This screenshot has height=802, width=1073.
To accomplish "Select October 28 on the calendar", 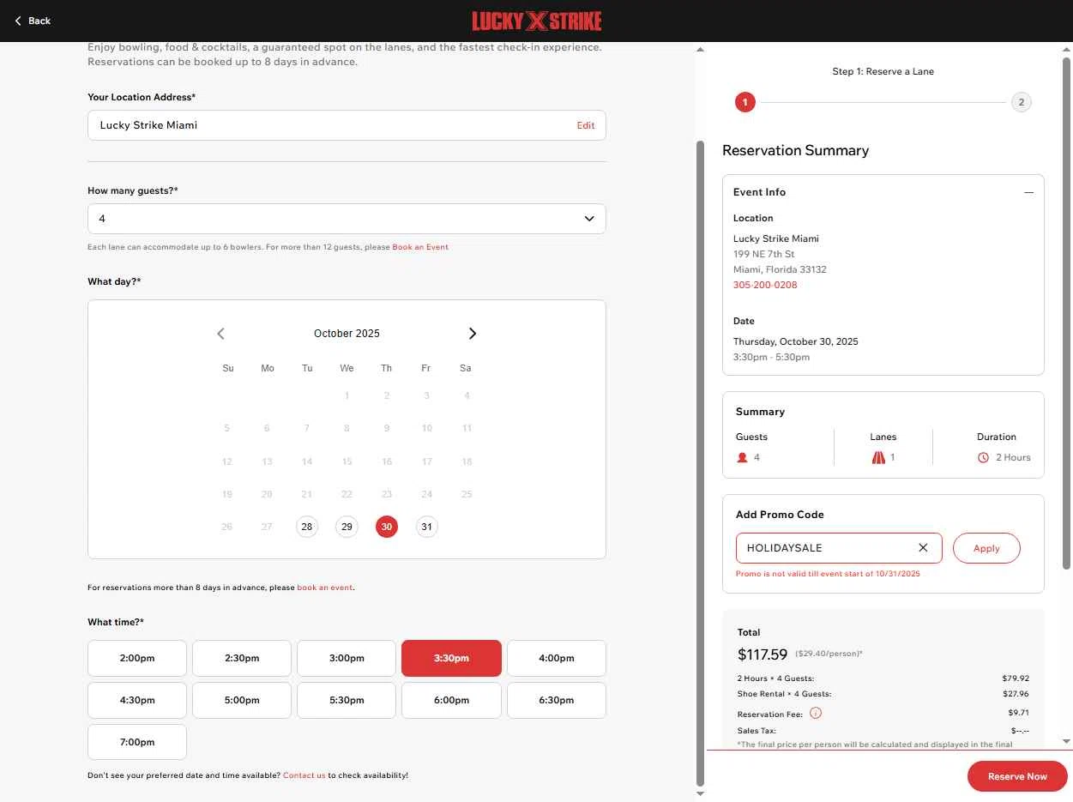I will (x=307, y=527).
